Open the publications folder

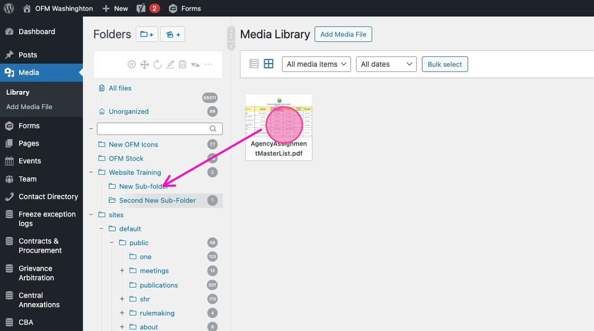coord(159,285)
